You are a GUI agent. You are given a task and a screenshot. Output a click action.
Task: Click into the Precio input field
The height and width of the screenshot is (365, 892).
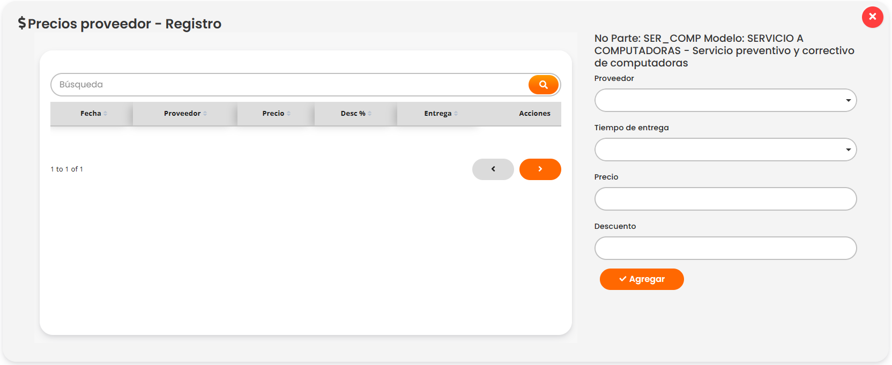725,199
